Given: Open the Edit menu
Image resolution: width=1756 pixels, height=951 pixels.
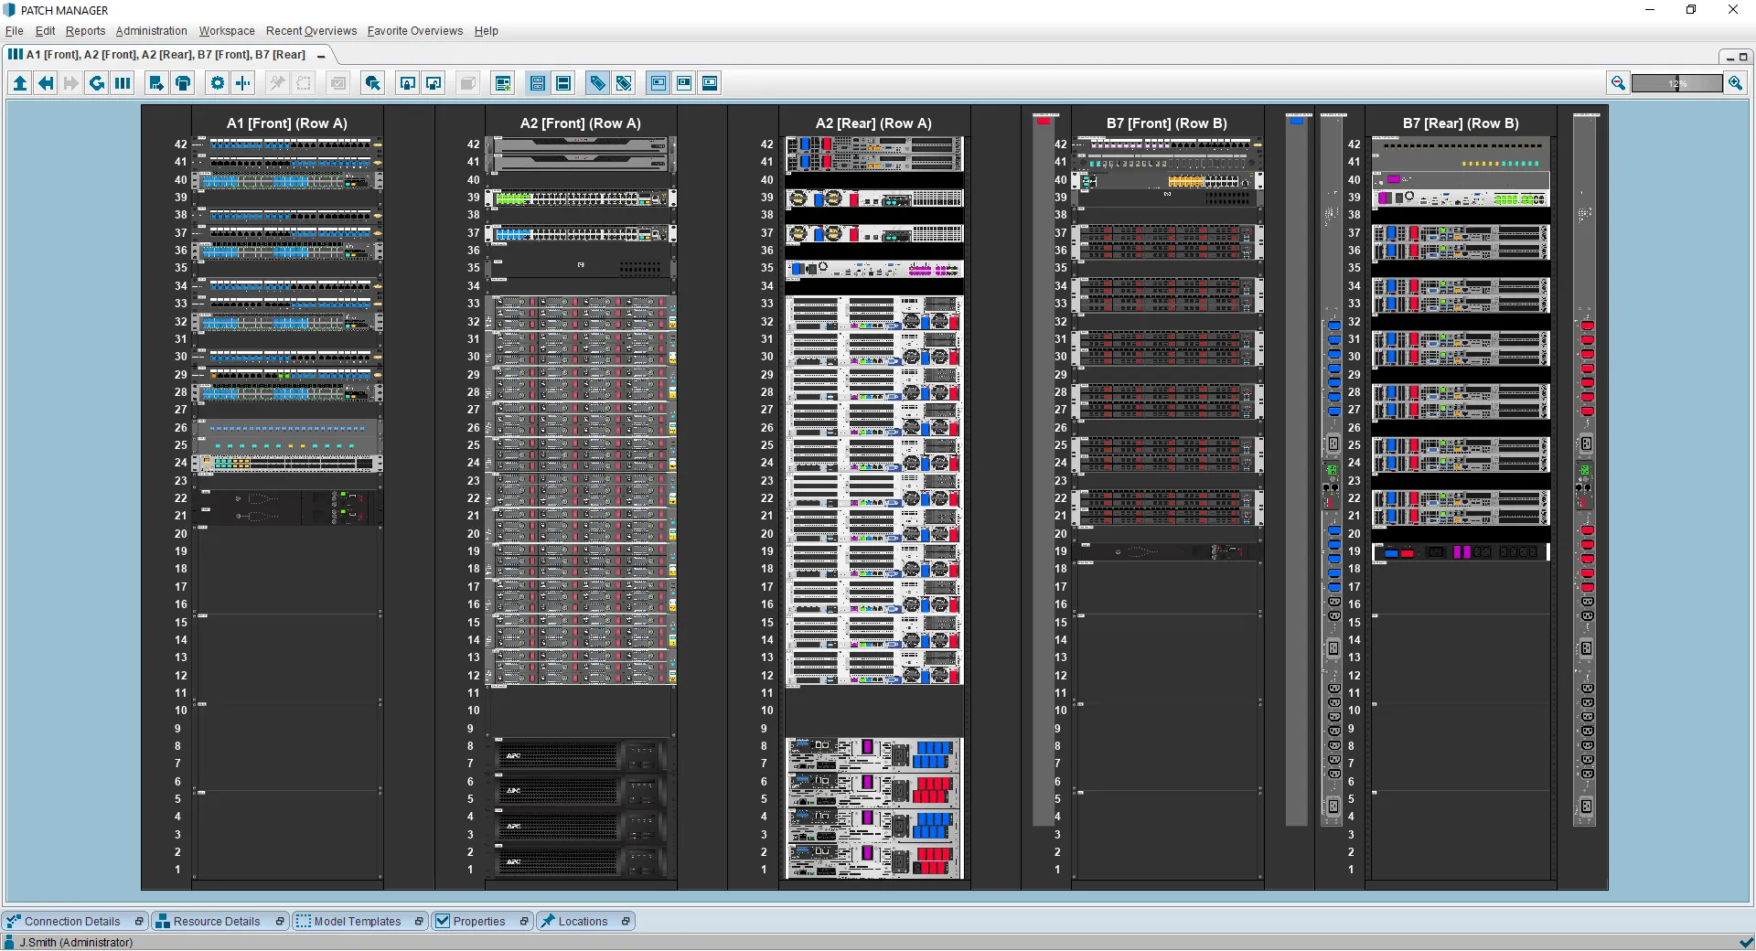Looking at the screenshot, I should pyautogui.click(x=45, y=31).
